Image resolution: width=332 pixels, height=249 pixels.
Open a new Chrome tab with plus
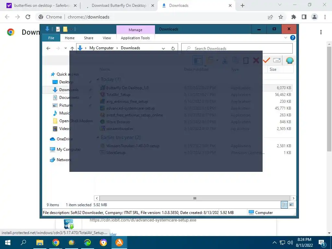coord(243,6)
